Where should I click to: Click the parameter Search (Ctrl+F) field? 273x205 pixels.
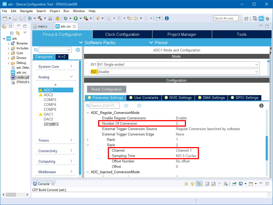[x=105, y=106]
